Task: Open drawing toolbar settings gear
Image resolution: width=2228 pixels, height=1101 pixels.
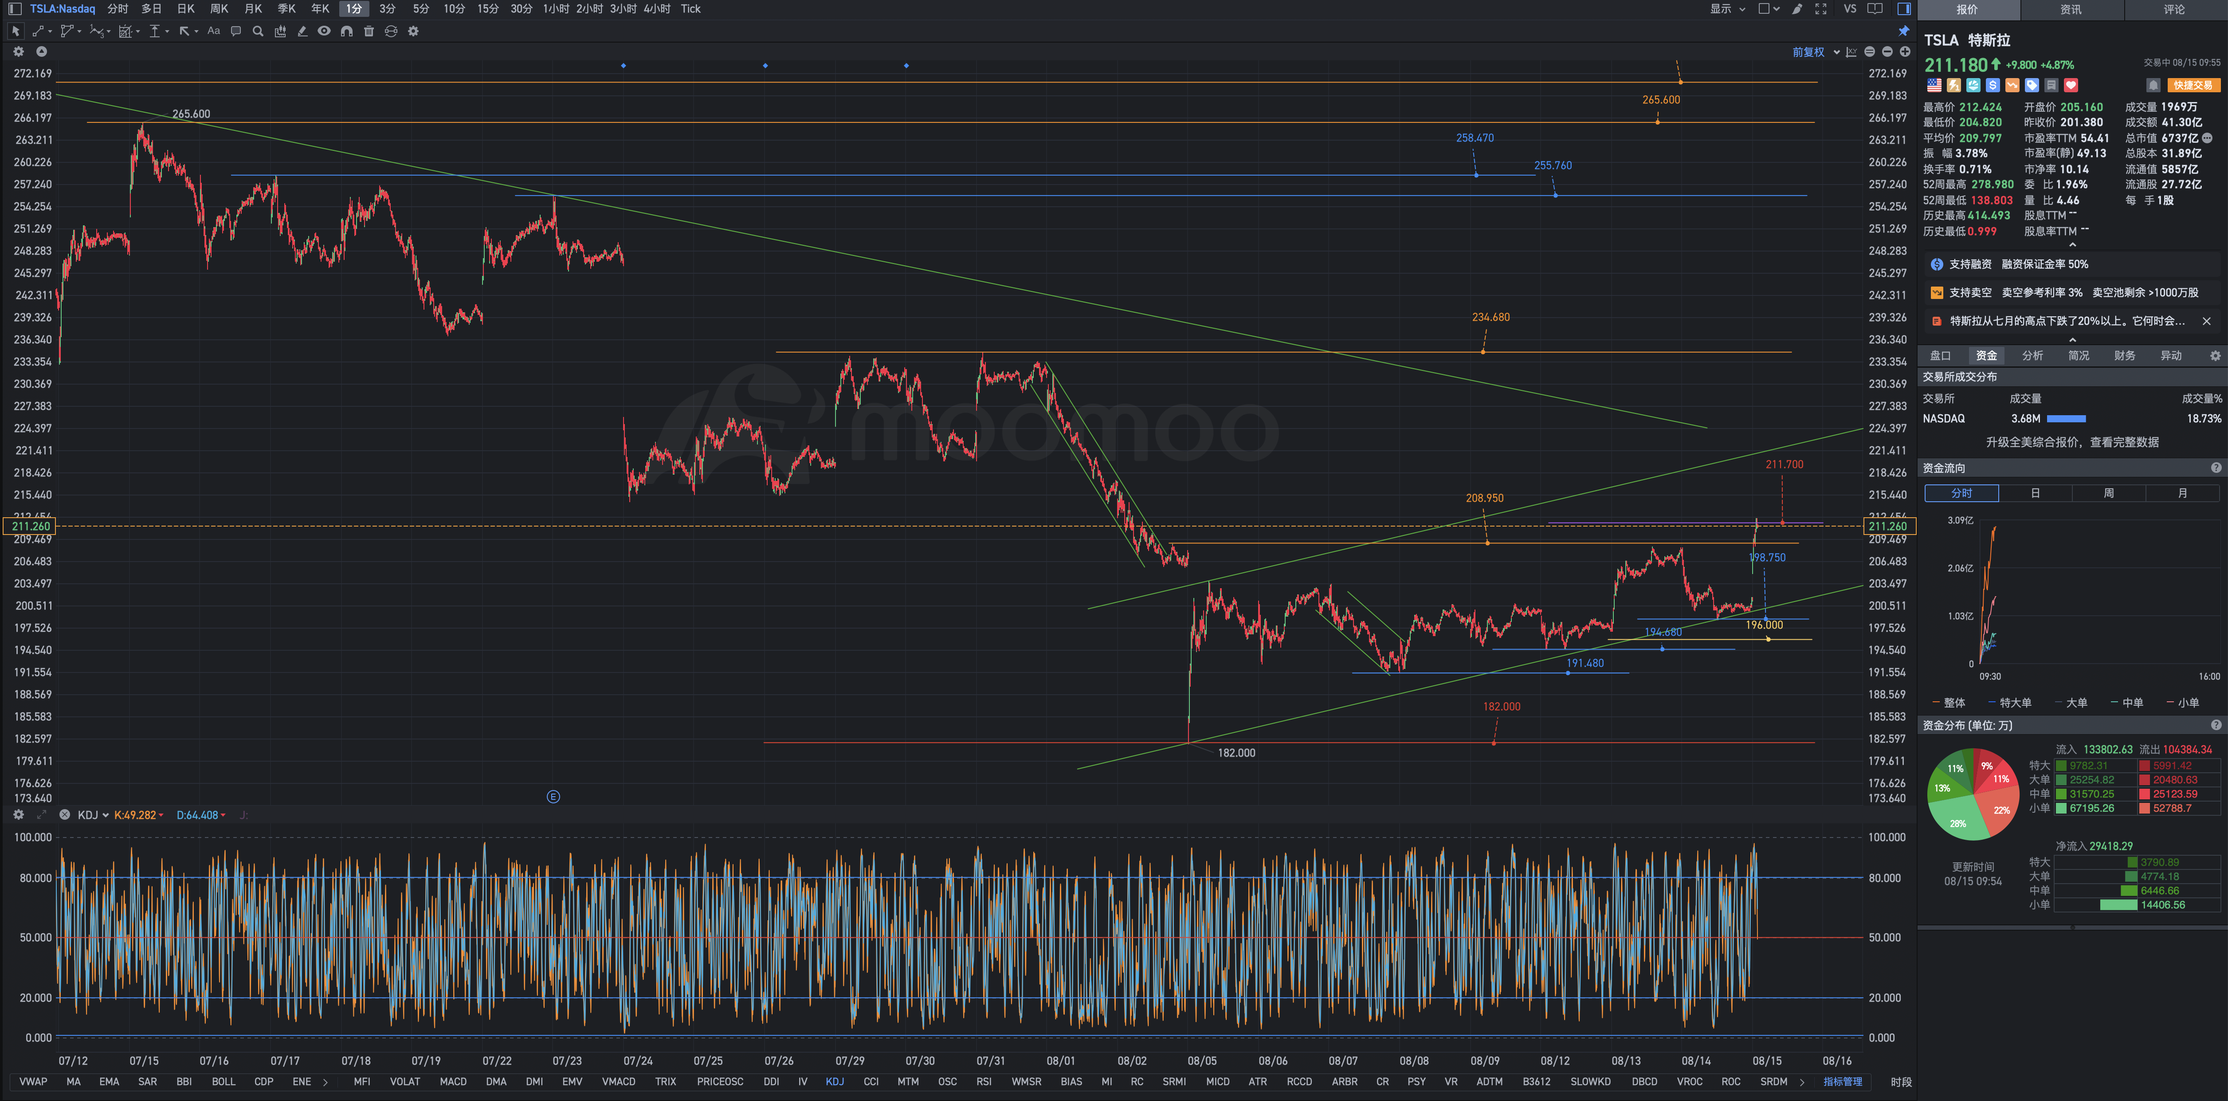Action: coord(413,31)
